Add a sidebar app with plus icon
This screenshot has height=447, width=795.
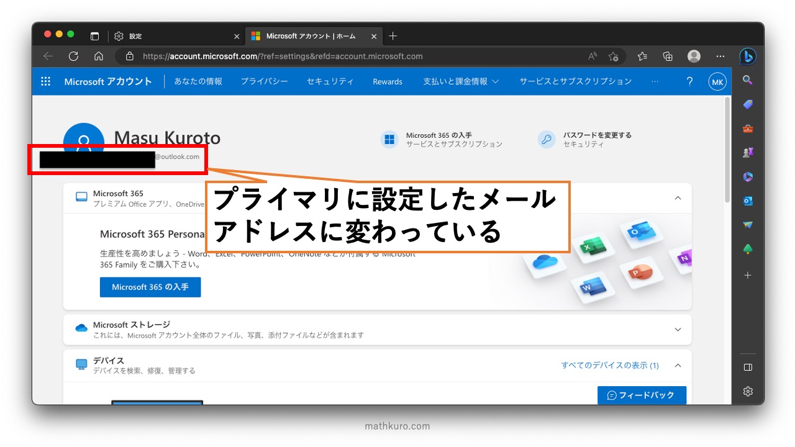pos(748,275)
